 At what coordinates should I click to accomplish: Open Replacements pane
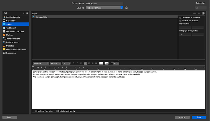pos(16,42)
